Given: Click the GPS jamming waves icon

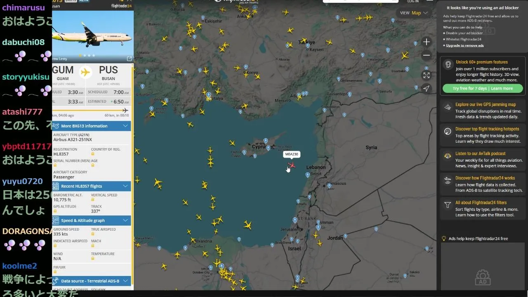Looking at the screenshot, I should coord(448,107).
